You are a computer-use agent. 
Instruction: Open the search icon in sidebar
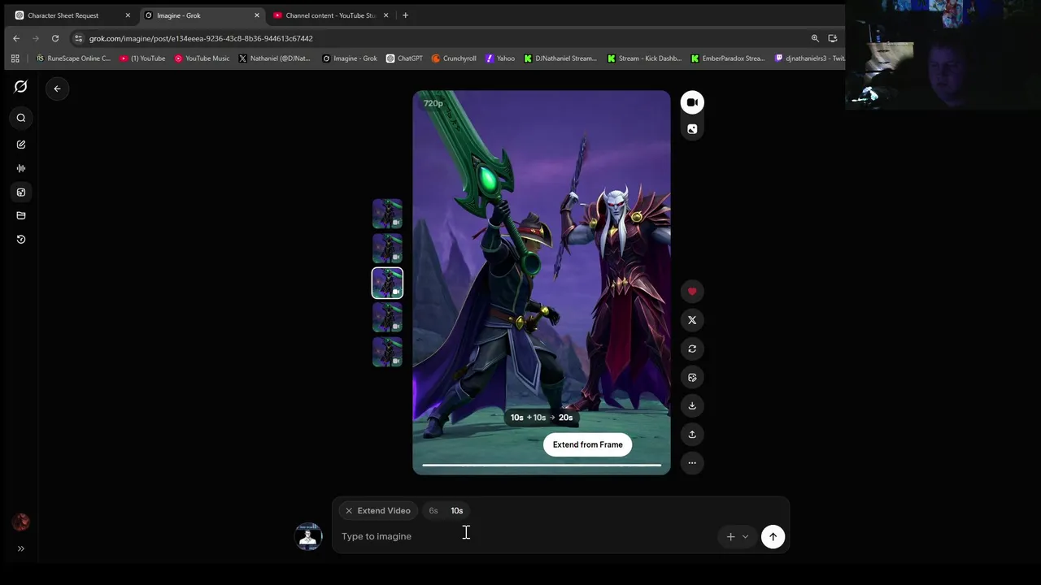click(x=21, y=118)
